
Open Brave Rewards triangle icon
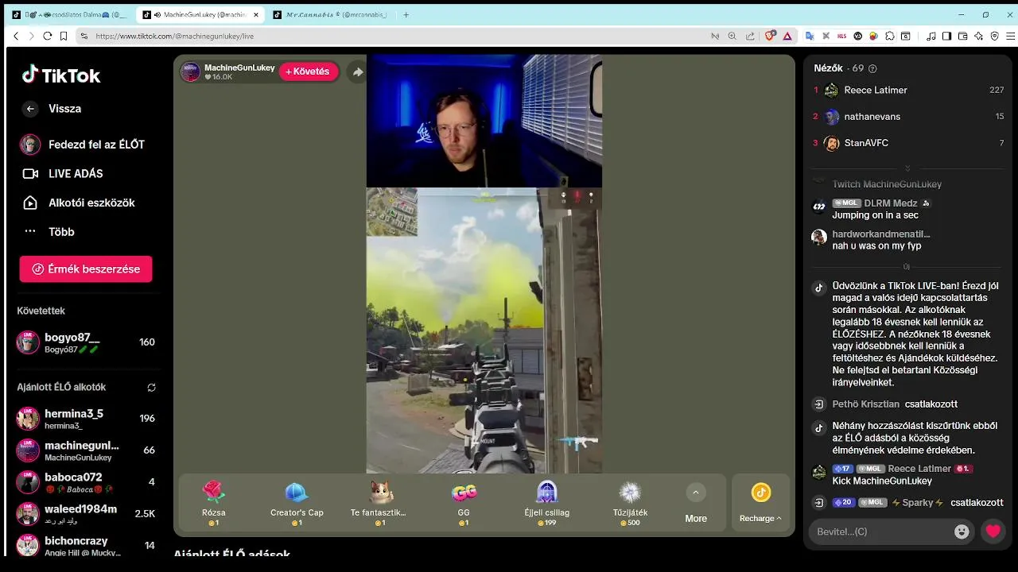(x=787, y=37)
